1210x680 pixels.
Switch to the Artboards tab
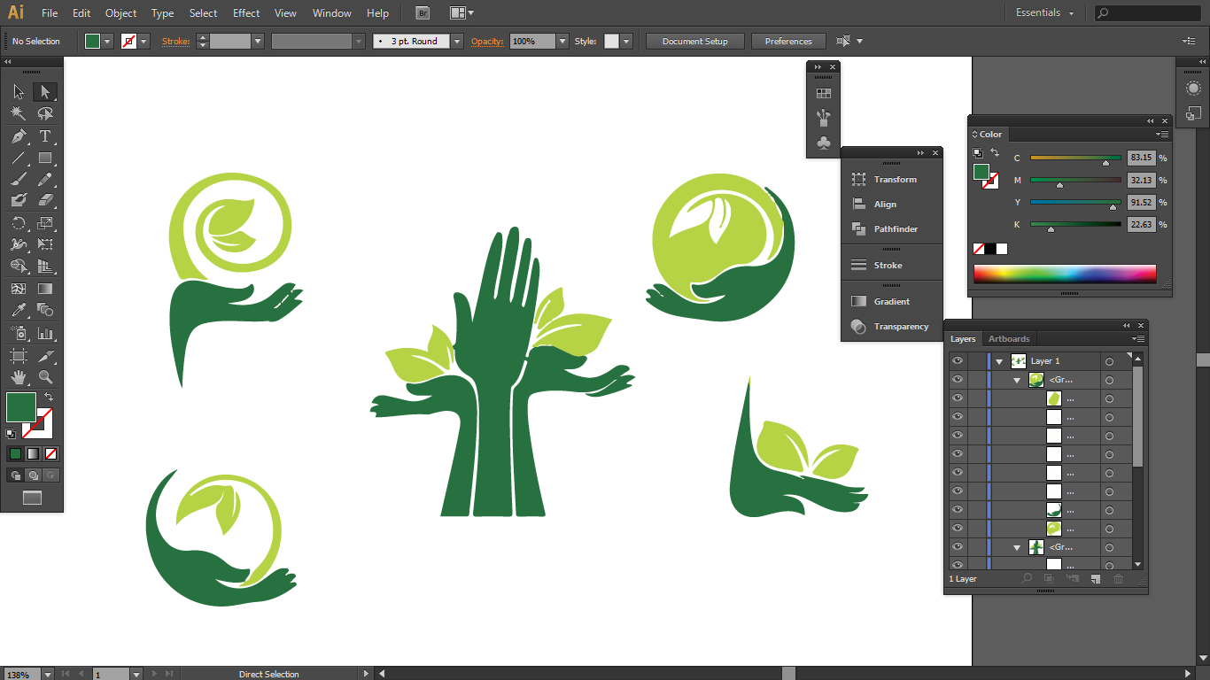click(1009, 339)
